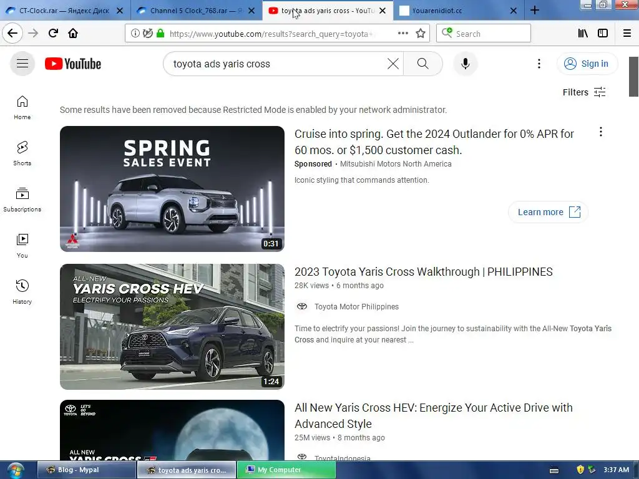Screen dimensions: 639x479
Task: Click the keyboard icon in system tray
Action: click(554, 470)
